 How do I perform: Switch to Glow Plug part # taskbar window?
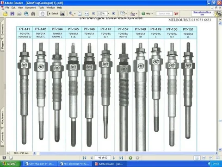(x=40, y=164)
